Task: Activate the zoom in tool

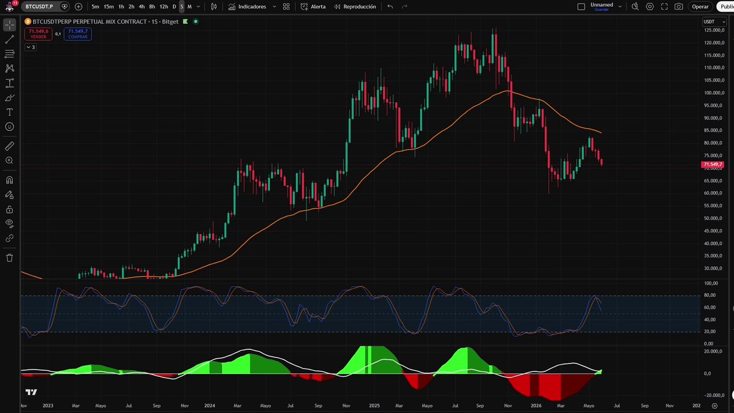Action: [10, 160]
